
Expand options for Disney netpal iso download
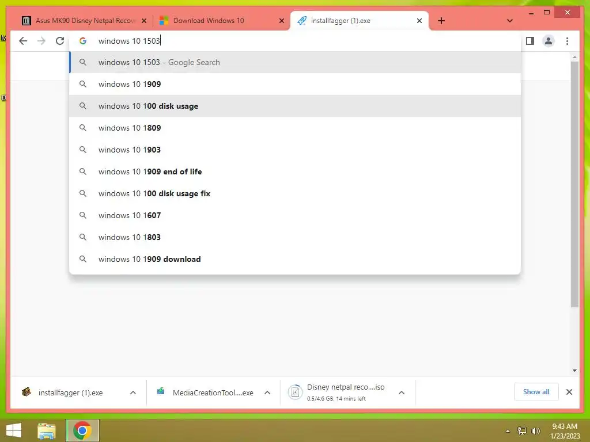pyautogui.click(x=402, y=393)
